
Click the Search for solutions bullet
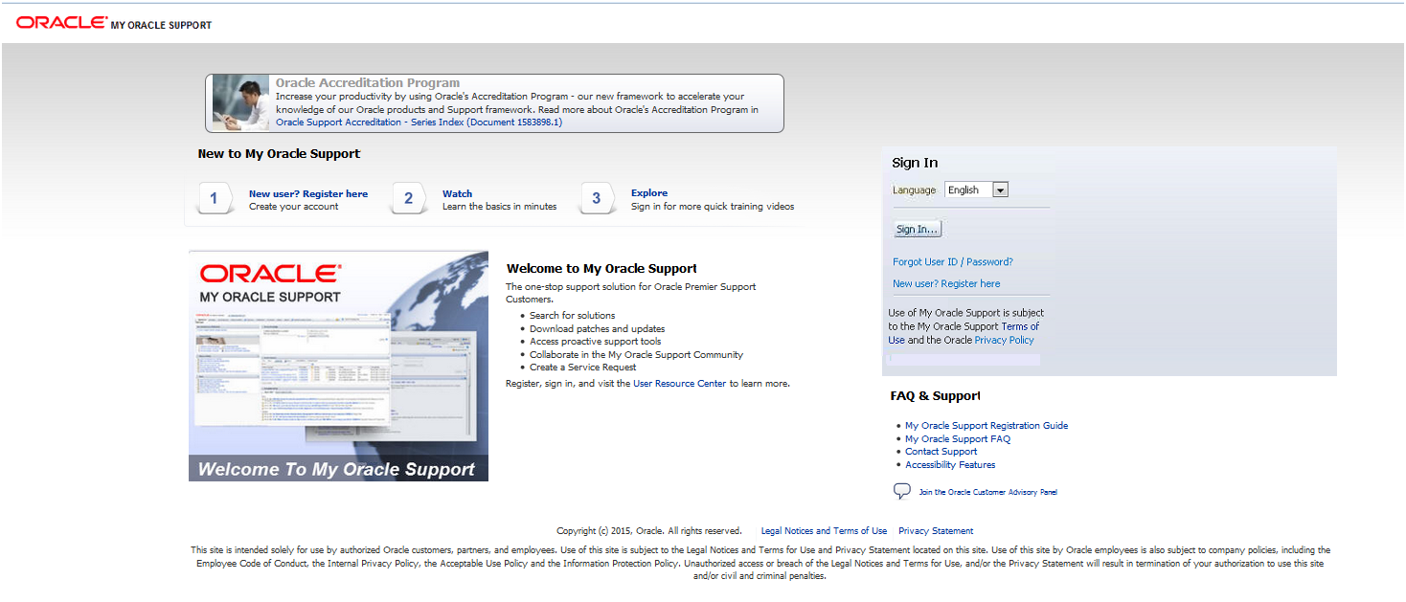tap(573, 315)
